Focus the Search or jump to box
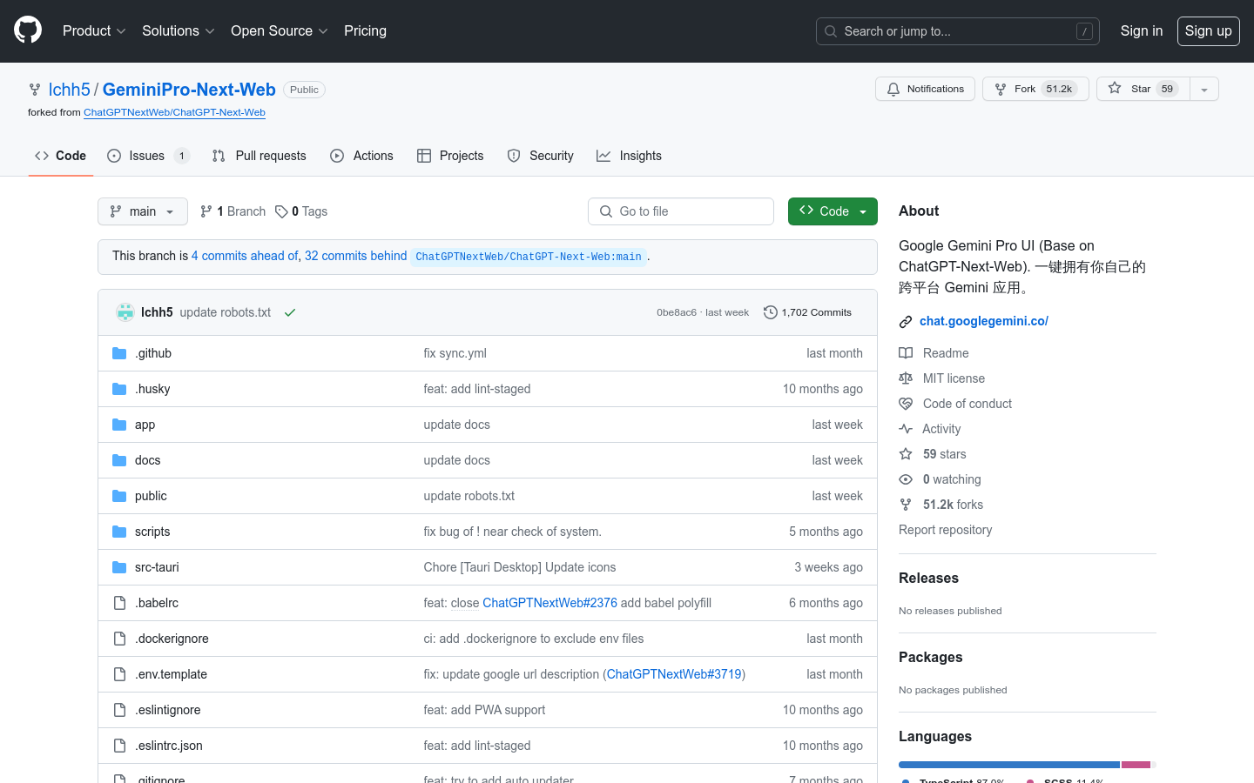Viewport: 1254px width, 783px height. coord(957,31)
